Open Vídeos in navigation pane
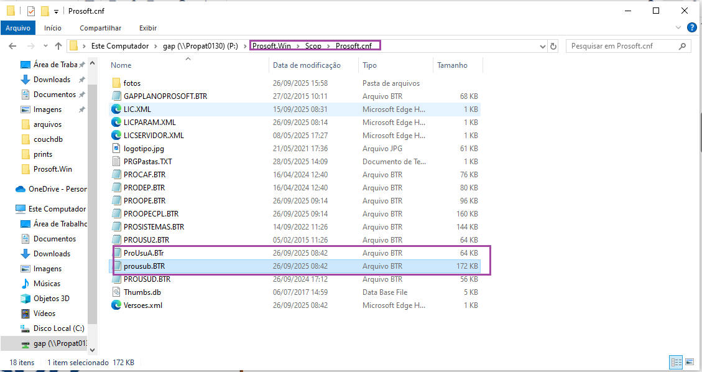Screen dimensions: 702x372 38,314
